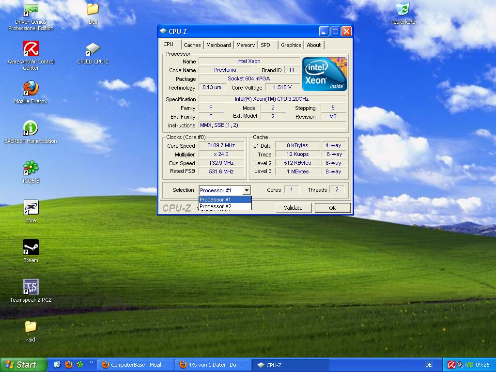Launch Mozilla Firefox from desktop
The height and width of the screenshot is (372, 496).
(31, 92)
